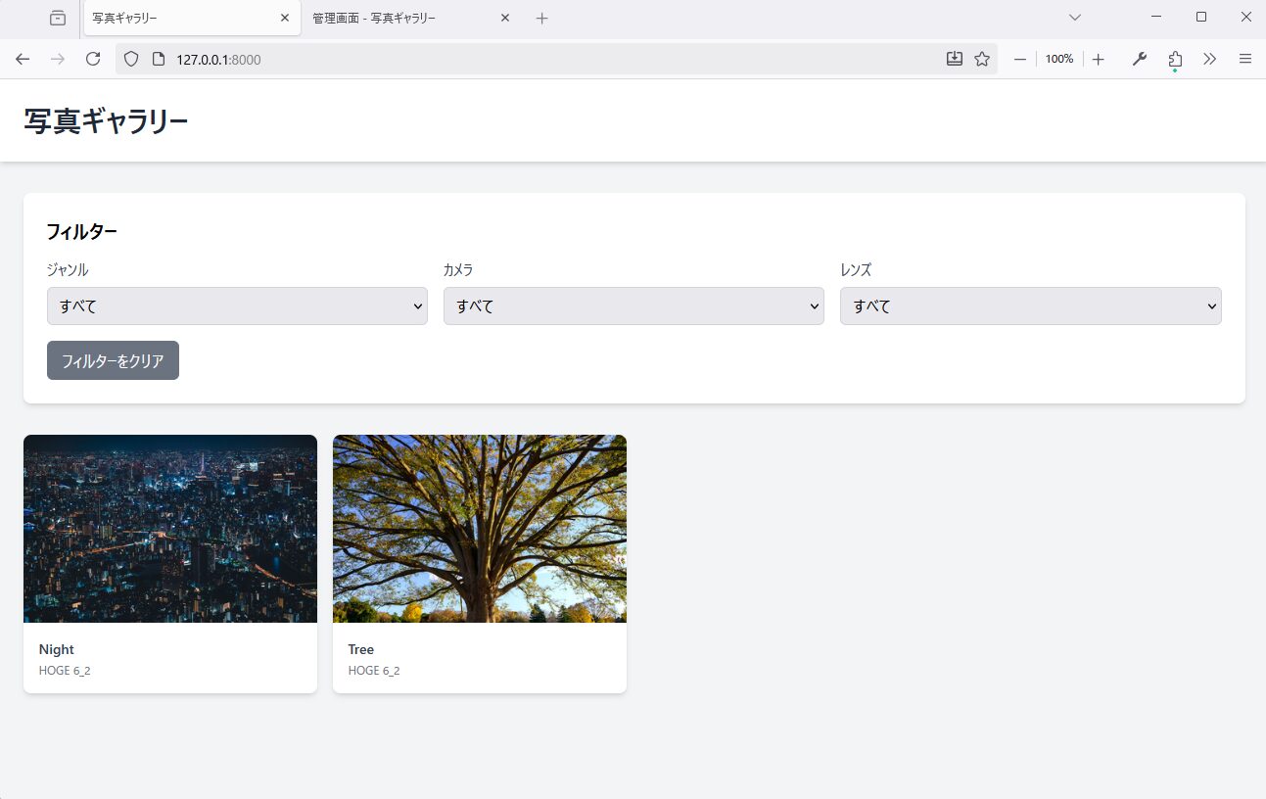This screenshot has width=1266, height=799.
Task: Open the developer tools wrench icon
Action: tap(1139, 59)
